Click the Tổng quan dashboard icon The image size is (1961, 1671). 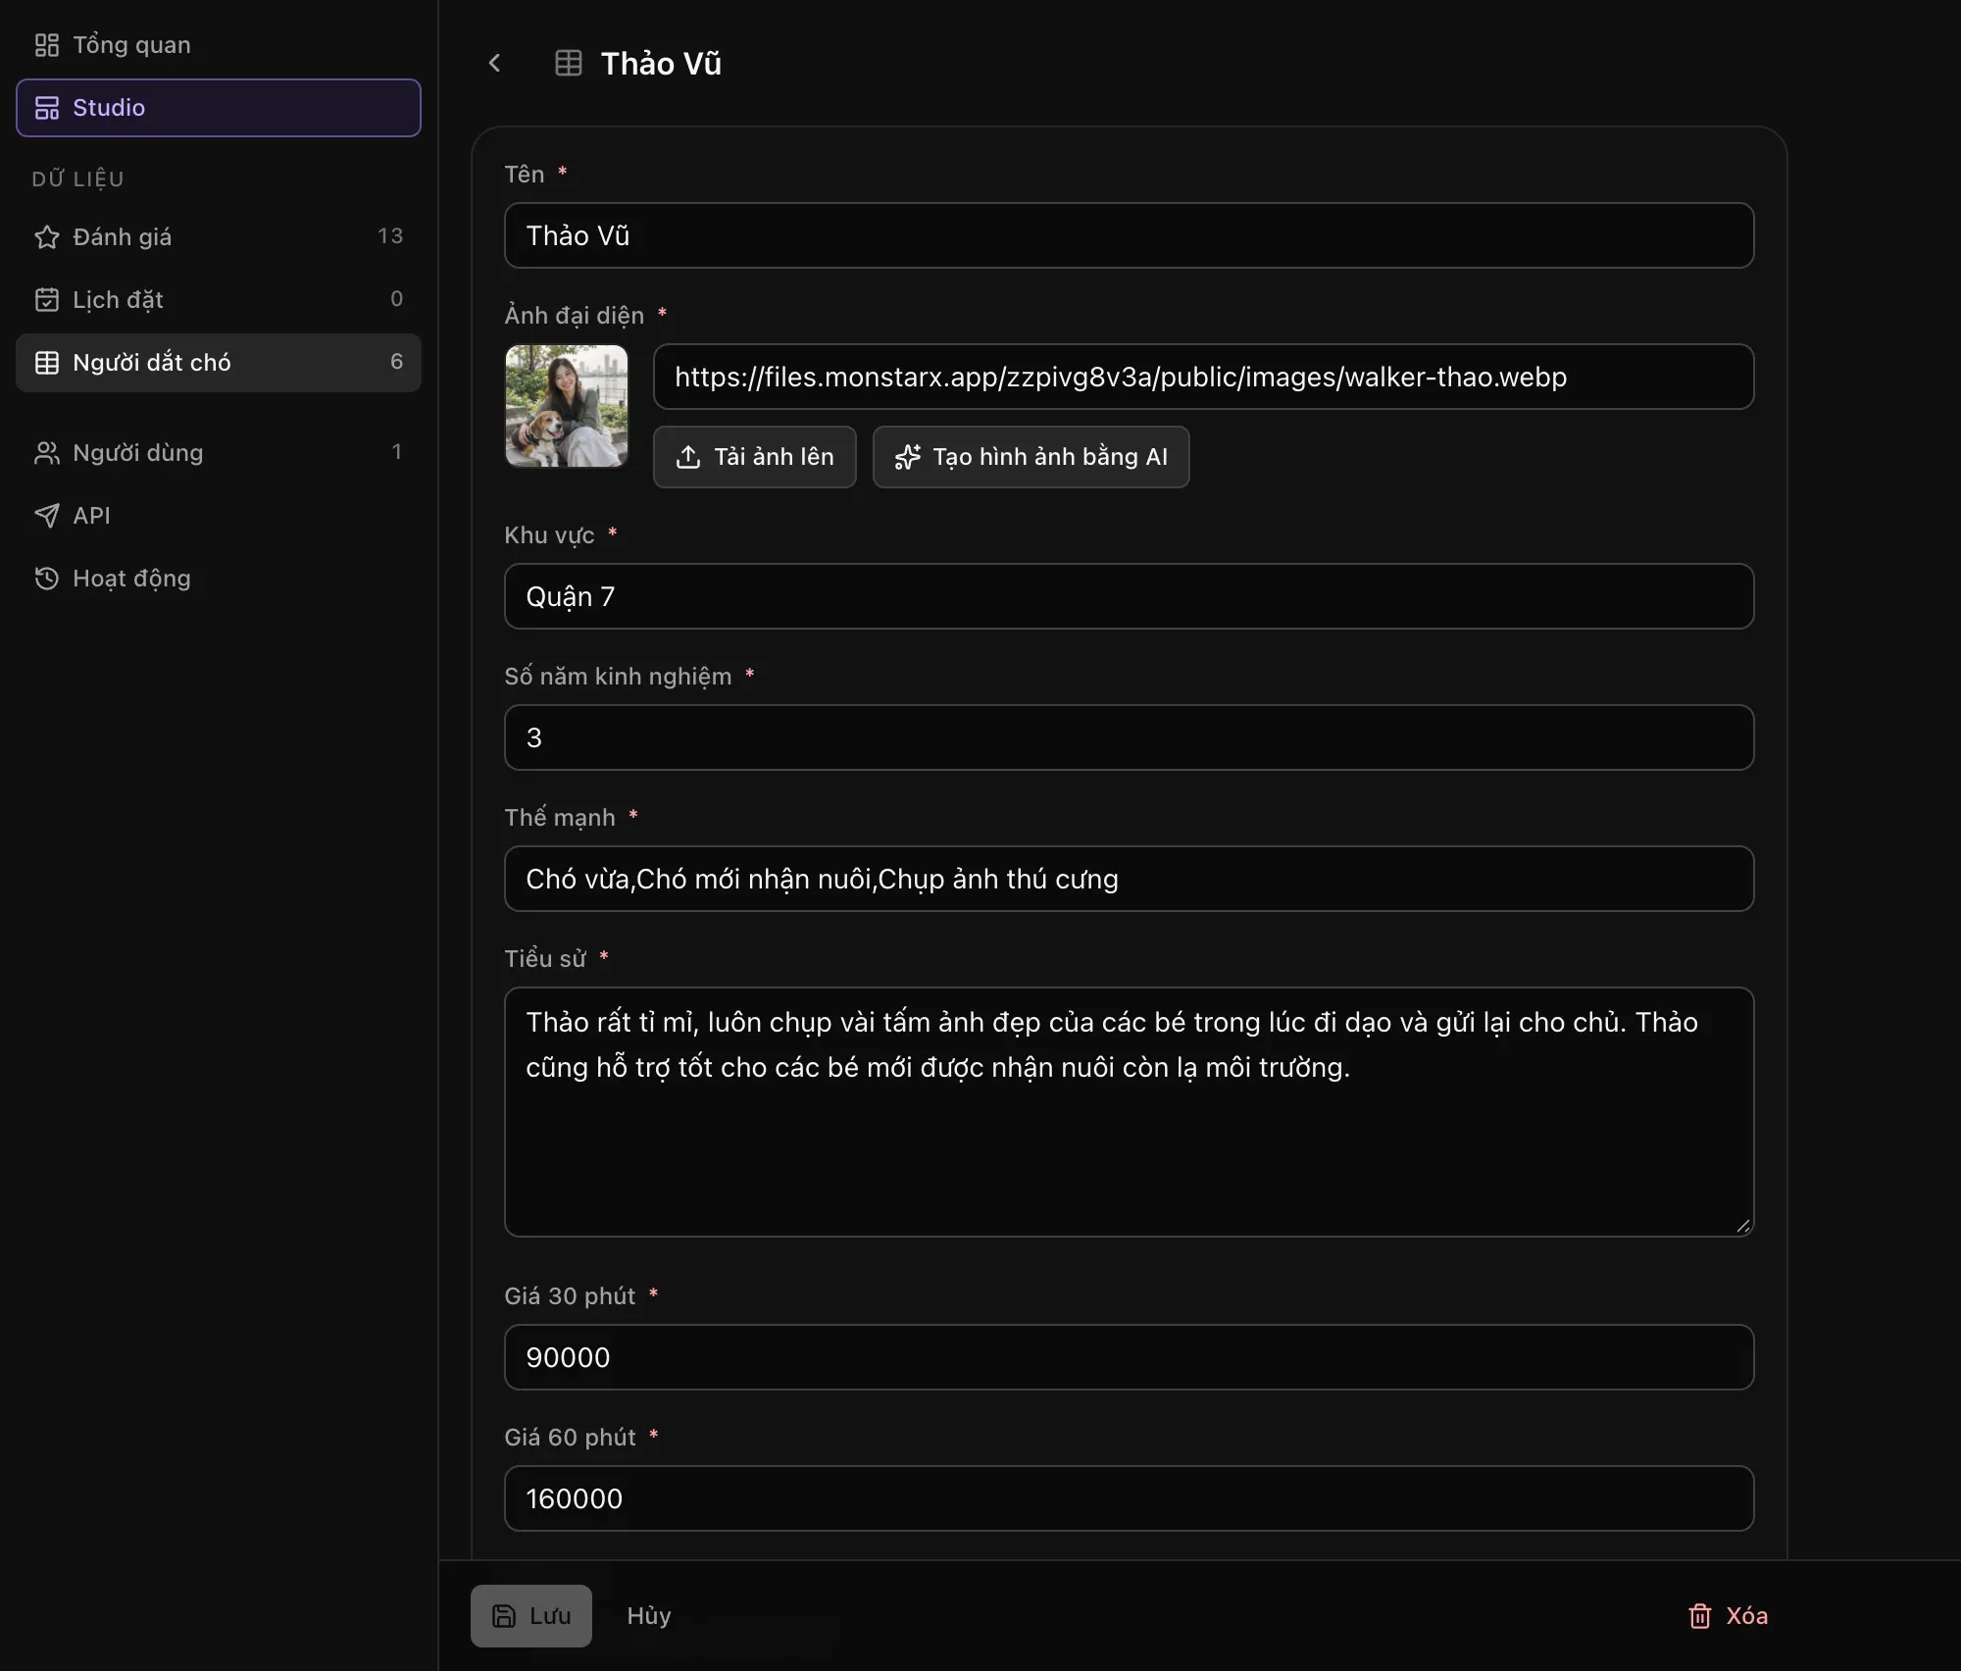pyautogui.click(x=47, y=45)
